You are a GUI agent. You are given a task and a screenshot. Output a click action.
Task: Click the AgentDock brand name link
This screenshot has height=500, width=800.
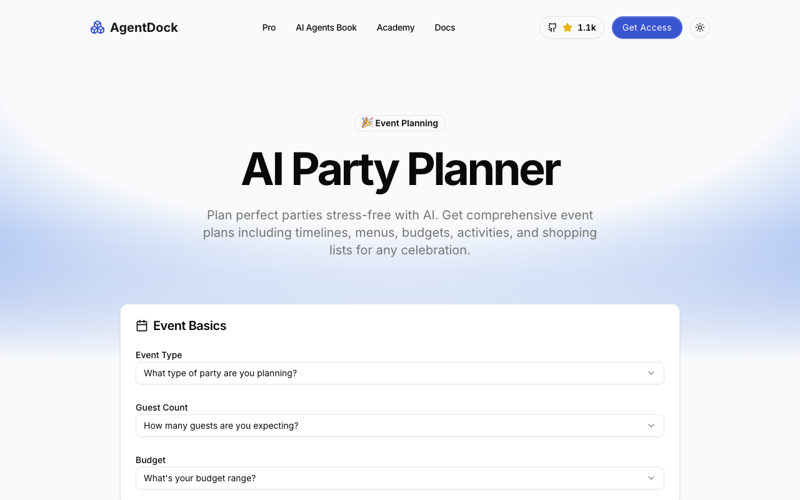[144, 27]
